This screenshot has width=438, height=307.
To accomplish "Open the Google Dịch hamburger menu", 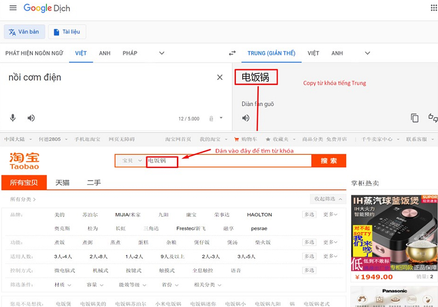I will pos(13,8).
